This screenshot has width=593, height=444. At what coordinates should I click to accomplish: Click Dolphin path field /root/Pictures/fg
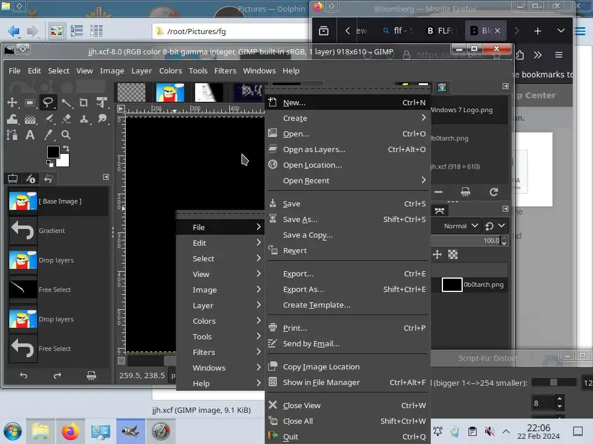coord(230,31)
